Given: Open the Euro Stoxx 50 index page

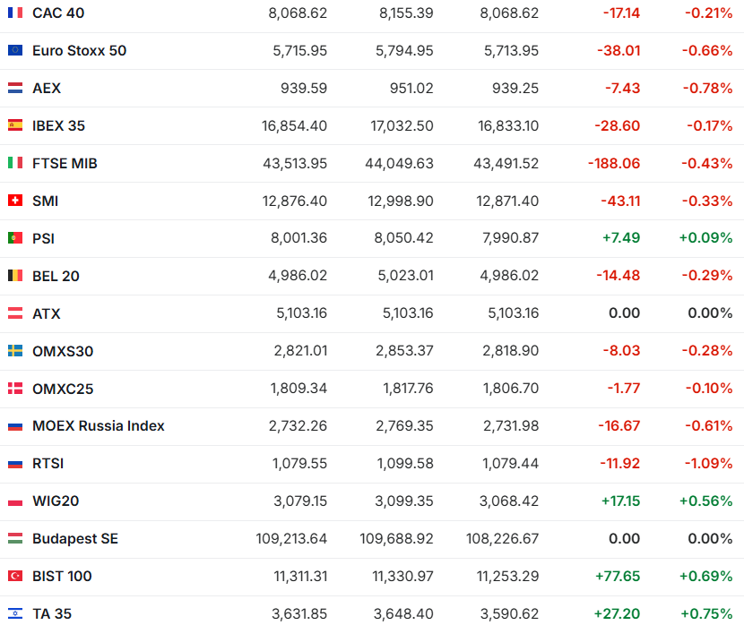Looking at the screenshot, I should pyautogui.click(x=79, y=51).
